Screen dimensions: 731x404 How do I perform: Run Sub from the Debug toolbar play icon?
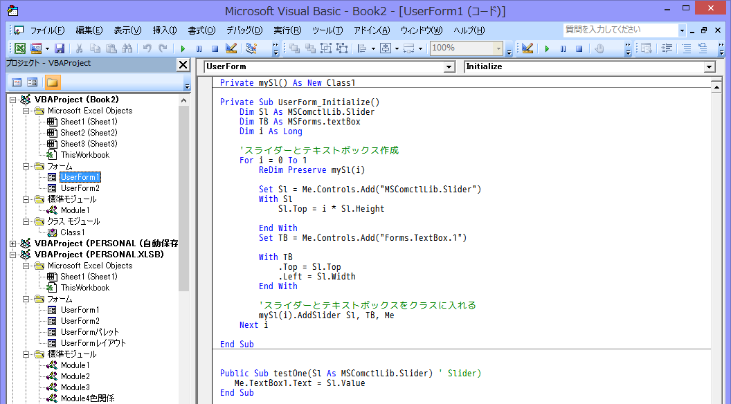[x=547, y=48]
